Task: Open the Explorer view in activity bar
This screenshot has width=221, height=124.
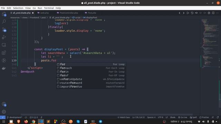Action: pos(4,14)
